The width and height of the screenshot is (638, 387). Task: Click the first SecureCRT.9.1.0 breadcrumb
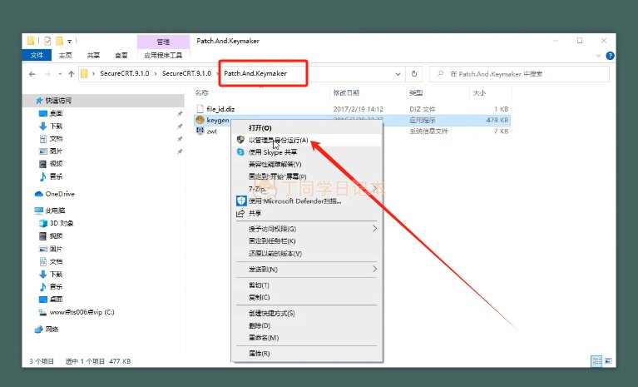125,74
